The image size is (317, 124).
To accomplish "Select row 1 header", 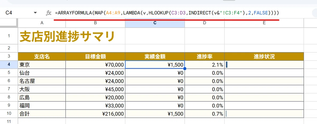I will tap(9, 36).
